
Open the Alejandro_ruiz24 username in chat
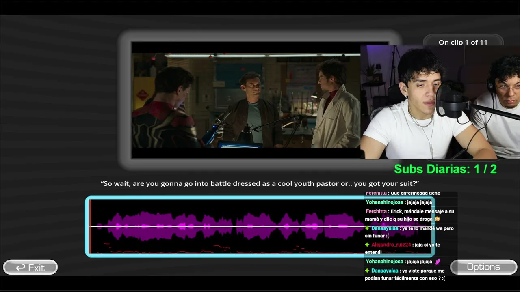391,245
